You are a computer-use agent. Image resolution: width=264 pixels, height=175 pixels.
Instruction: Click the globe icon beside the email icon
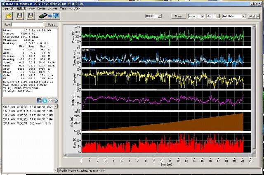tap(56, 100)
